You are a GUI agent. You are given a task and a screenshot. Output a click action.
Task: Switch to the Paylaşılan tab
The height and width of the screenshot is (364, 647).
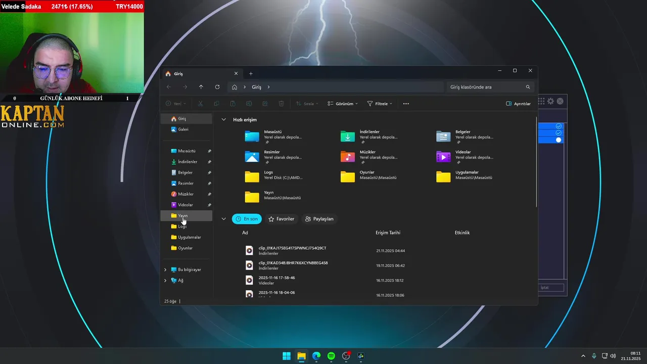coord(319,219)
